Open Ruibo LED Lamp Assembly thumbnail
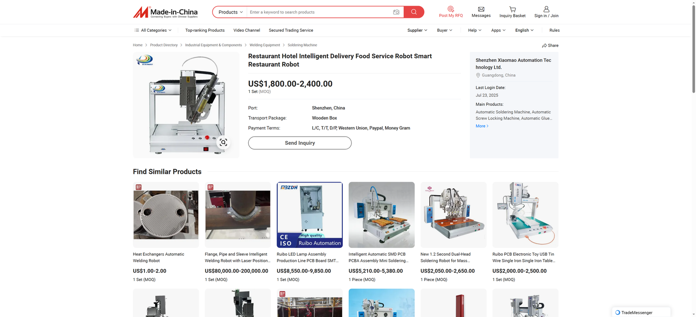The height and width of the screenshot is (317, 696). click(x=310, y=215)
